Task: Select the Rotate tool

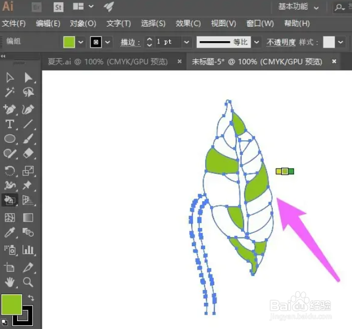Action: pos(10,171)
